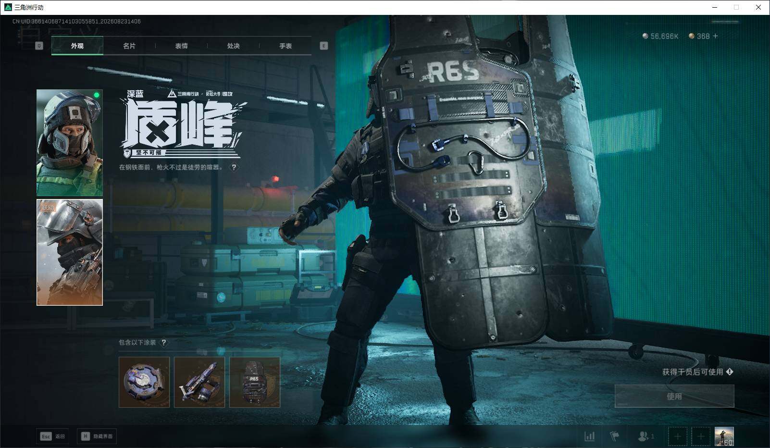Click H 隐藏界面 button

point(97,436)
